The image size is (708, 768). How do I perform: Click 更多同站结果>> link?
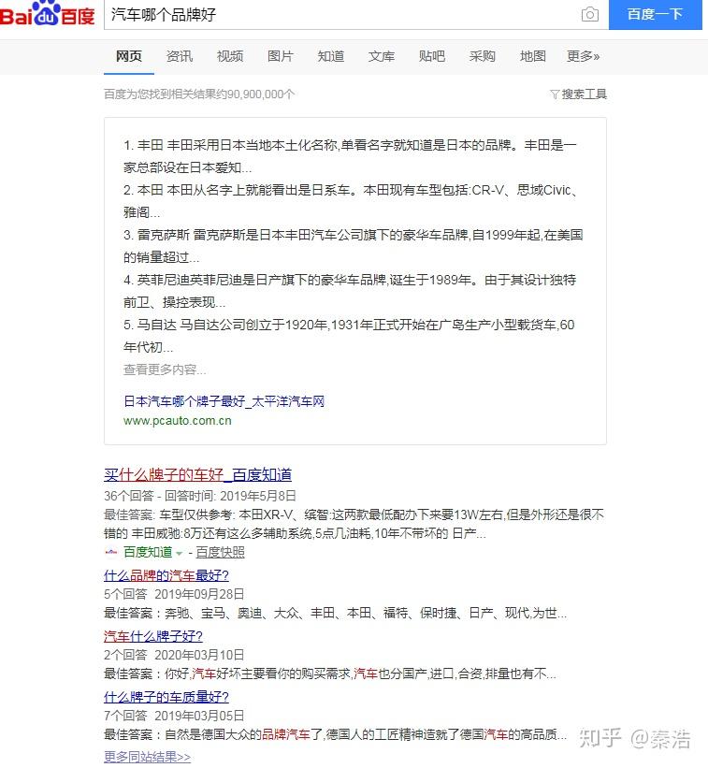click(x=148, y=756)
